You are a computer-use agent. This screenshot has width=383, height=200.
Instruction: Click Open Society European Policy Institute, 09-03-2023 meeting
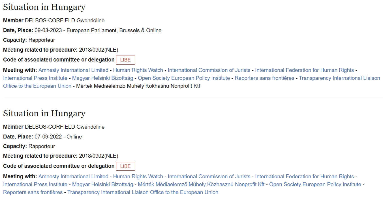[x=184, y=78]
